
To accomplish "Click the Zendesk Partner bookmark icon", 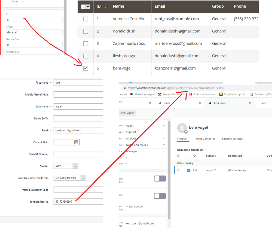I will pyautogui.click(x=160, y=95).
